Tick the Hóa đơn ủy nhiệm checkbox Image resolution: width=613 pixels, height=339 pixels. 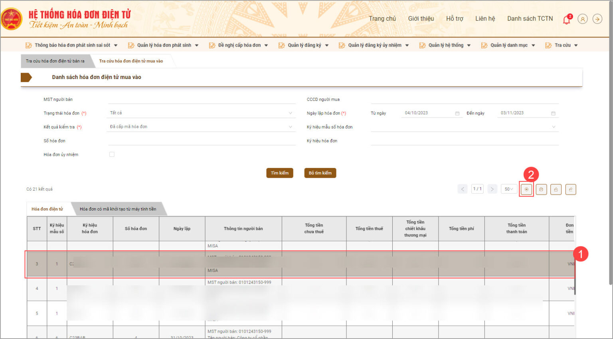[112, 154]
